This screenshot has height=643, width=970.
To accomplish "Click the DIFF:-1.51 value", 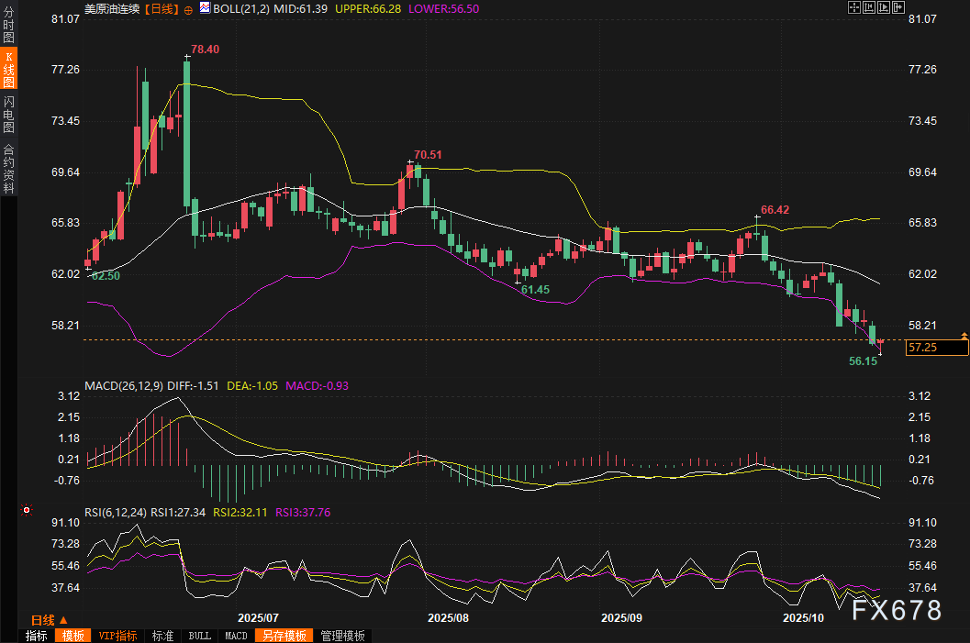I will 193,386.
